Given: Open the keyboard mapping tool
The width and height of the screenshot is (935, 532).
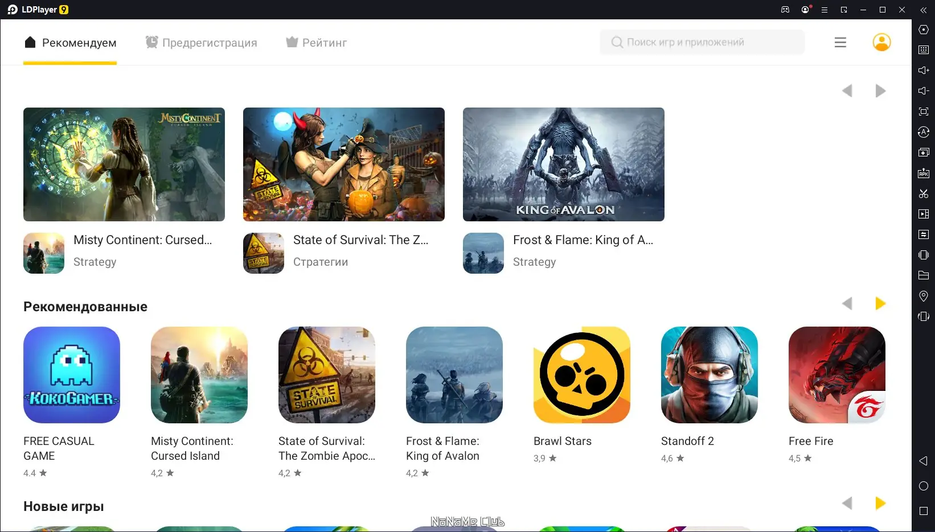Looking at the screenshot, I should coord(924,50).
